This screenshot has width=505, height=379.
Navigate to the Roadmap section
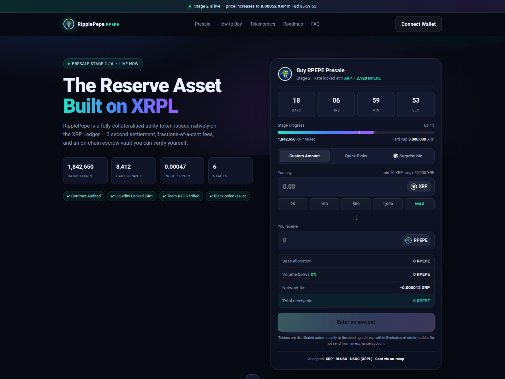(293, 24)
